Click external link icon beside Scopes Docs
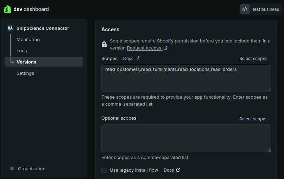The width and height of the screenshot is (284, 179). click(138, 58)
